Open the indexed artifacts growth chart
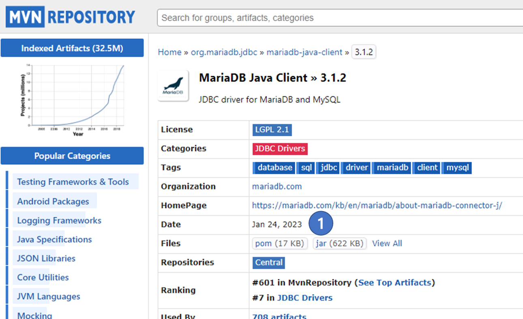The image size is (523, 319). point(72,100)
